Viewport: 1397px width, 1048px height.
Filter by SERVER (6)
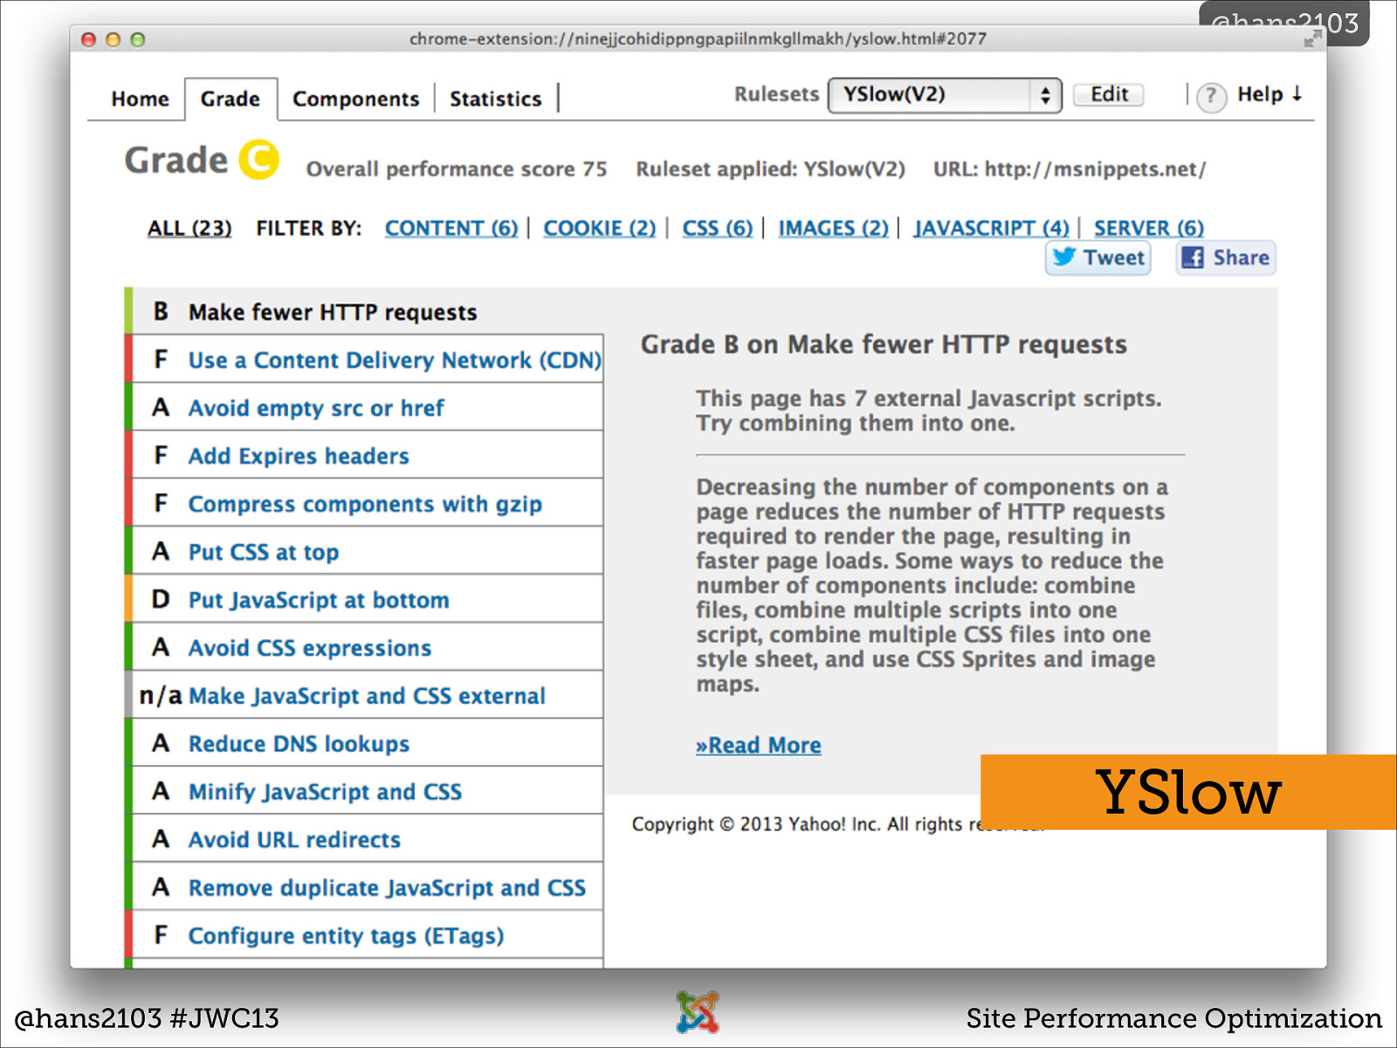[1148, 228]
